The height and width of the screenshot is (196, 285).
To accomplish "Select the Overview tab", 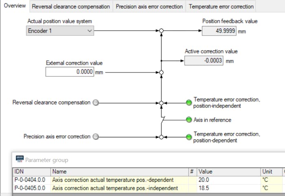I will click(x=15, y=6).
